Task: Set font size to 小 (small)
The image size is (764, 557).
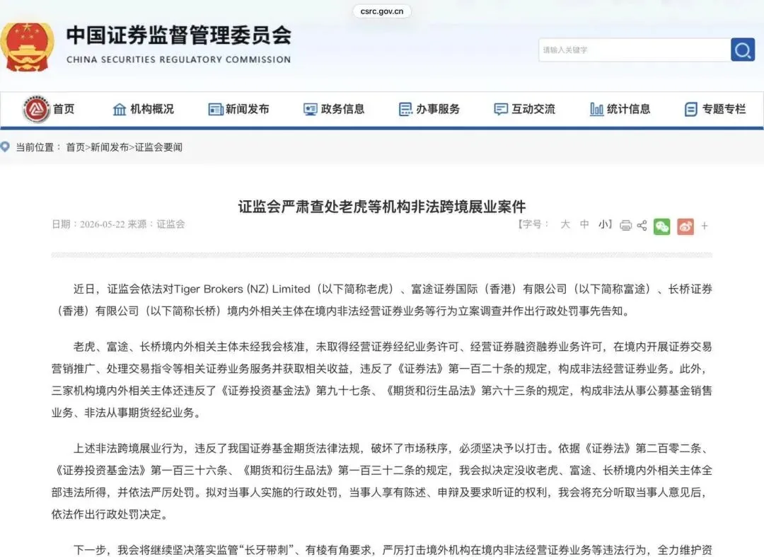Action: (603, 224)
